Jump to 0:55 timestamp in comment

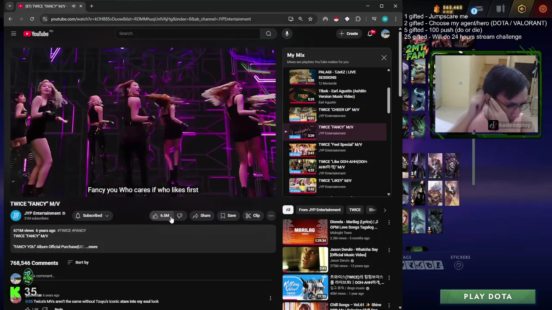(x=29, y=302)
